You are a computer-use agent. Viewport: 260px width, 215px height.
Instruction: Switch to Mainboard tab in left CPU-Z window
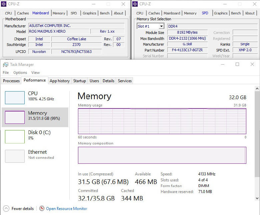point(41,13)
